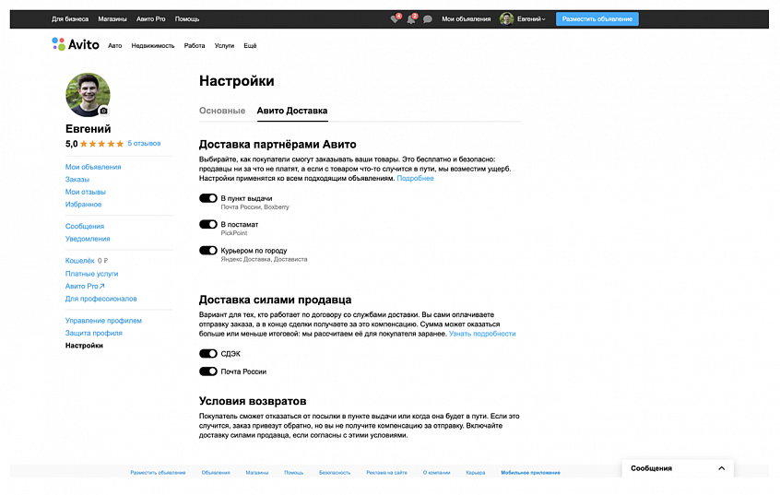780x495 pixels.
Task: Switch off СДЭК seller delivery
Action: (208, 354)
